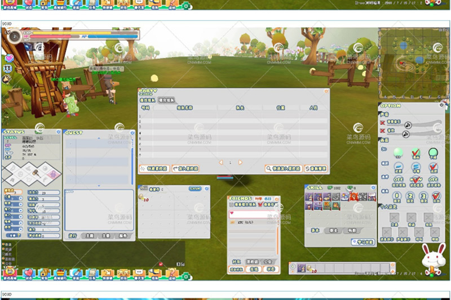Adjust the background music volume slider
The image size is (451, 300).
pyautogui.click(x=408, y=124)
